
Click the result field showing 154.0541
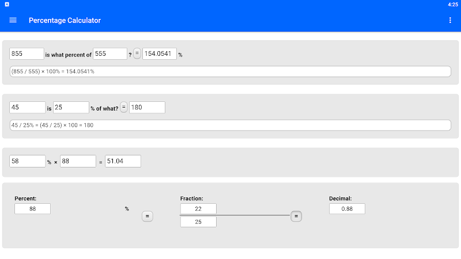160,54
